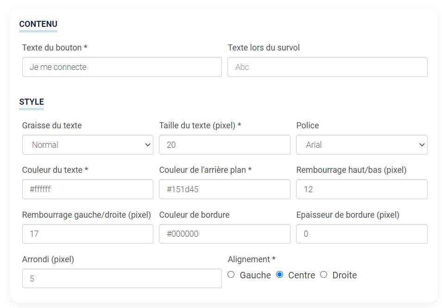Screen dimensions: 442x308
Task: Focus the Taille du texte field
Action: [x=225, y=145]
